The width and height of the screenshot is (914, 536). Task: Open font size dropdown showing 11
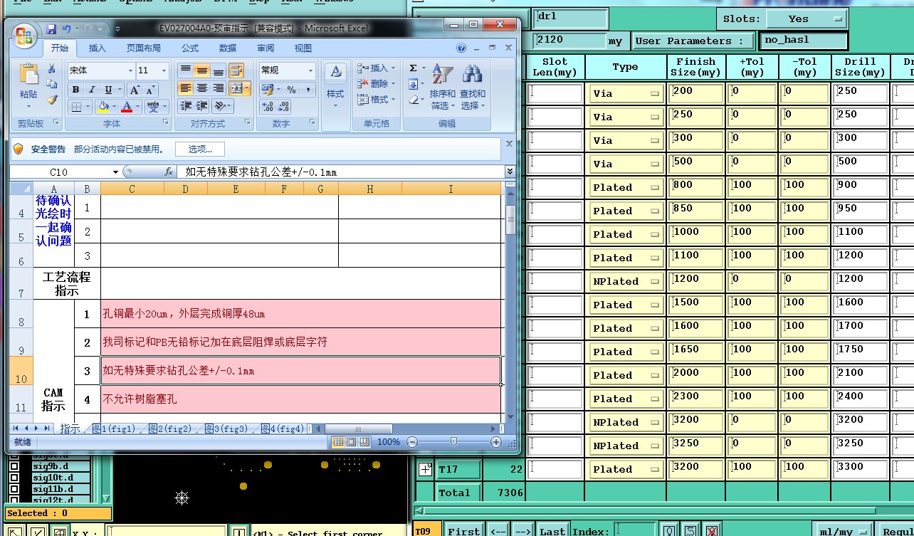coord(164,71)
